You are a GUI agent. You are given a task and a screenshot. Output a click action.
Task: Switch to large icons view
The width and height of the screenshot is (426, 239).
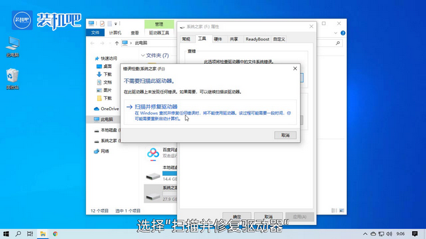click(341, 210)
